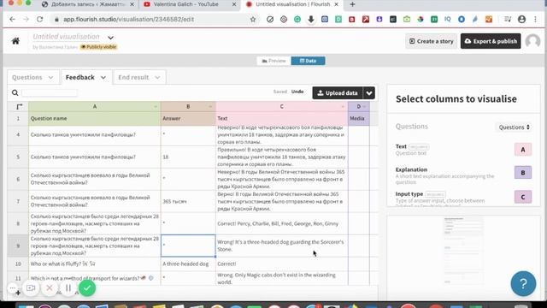Image resolution: width=547 pixels, height=308 pixels.
Task: Click the Publicly visible badge
Action: tap(99, 47)
